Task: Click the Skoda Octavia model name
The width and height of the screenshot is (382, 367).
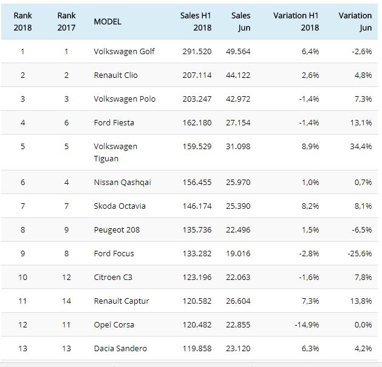Action: coord(120,206)
